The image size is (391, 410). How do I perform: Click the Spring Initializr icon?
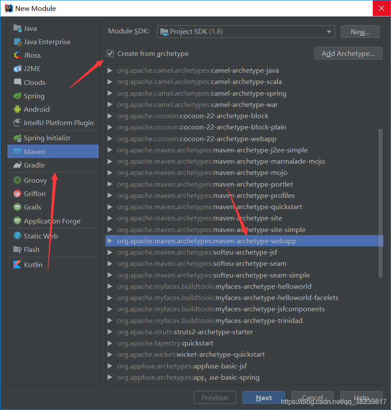coord(17,138)
